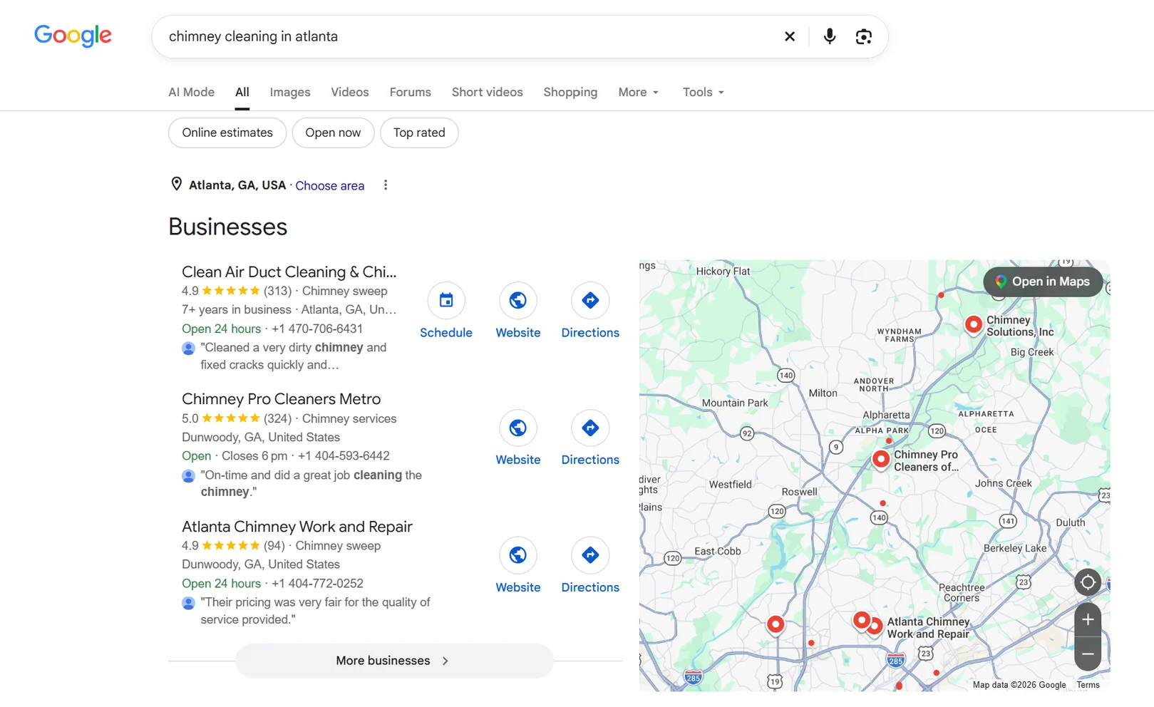Viewport: 1154px width, 707px height.
Task: Open Atlanta Chimney Work and Repair title
Action: pos(297,527)
